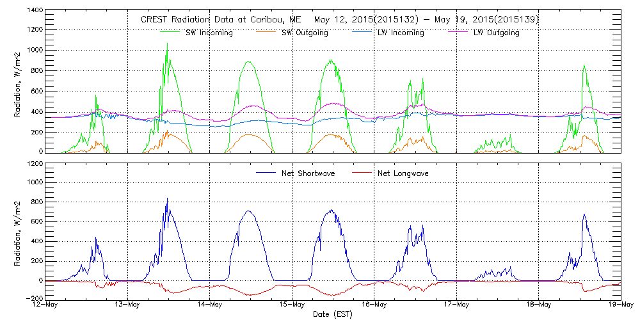Click the Date (EST) axis title
Image resolution: width=640 pixels, height=320 pixels.
pyautogui.click(x=333, y=314)
